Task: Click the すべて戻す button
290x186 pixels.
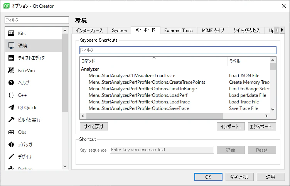Action: click(x=94, y=127)
